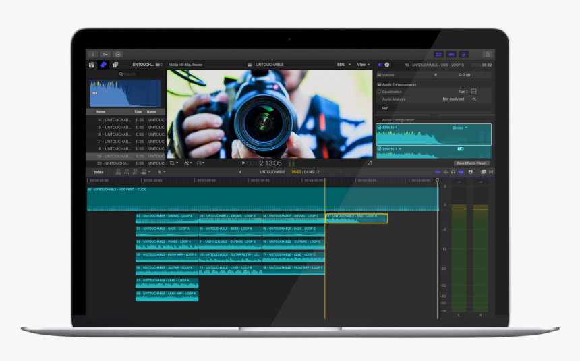This screenshot has width=580, height=361.
Task: Select the audio inspector speaker icon
Action: tap(380, 65)
